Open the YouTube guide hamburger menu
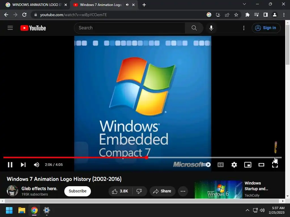290x217 pixels. click(10, 28)
